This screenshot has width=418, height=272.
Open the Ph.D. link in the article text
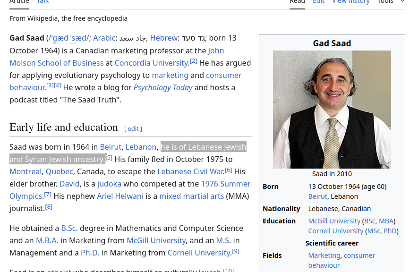pos(90,253)
